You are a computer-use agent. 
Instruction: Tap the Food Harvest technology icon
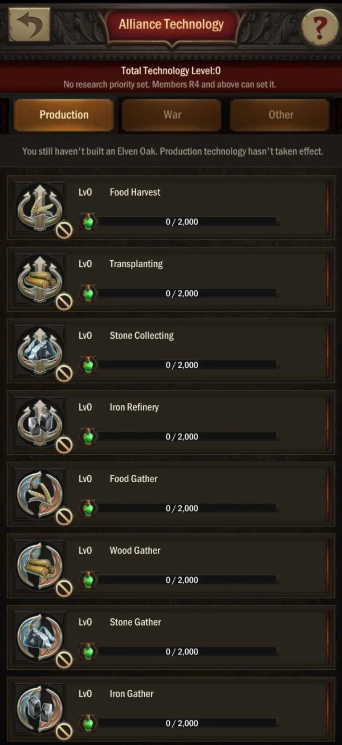click(40, 208)
